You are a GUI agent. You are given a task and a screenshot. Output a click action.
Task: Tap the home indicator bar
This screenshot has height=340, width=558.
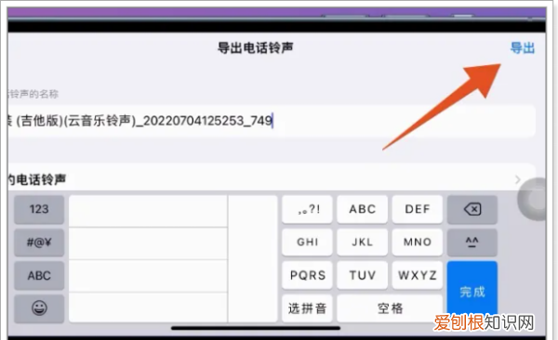click(x=256, y=328)
